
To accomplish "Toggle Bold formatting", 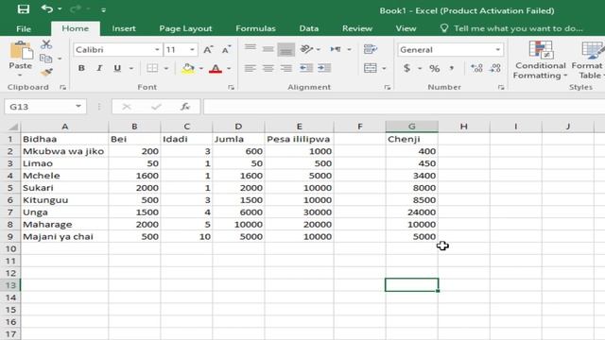I will pos(81,68).
